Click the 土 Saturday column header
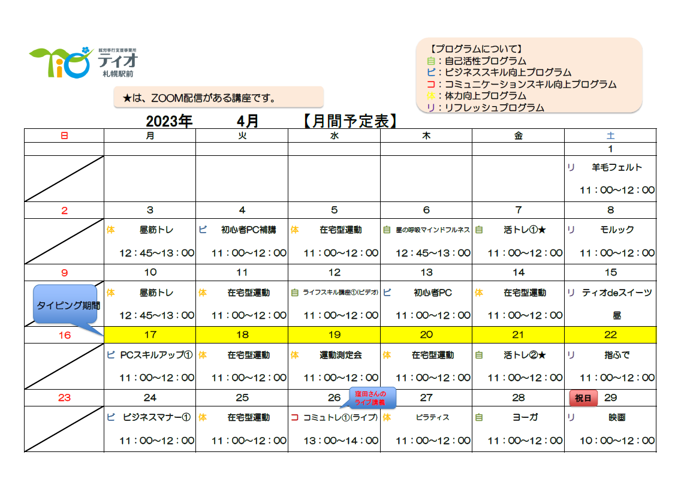This screenshot has width=684, height=479. pyautogui.click(x=610, y=136)
